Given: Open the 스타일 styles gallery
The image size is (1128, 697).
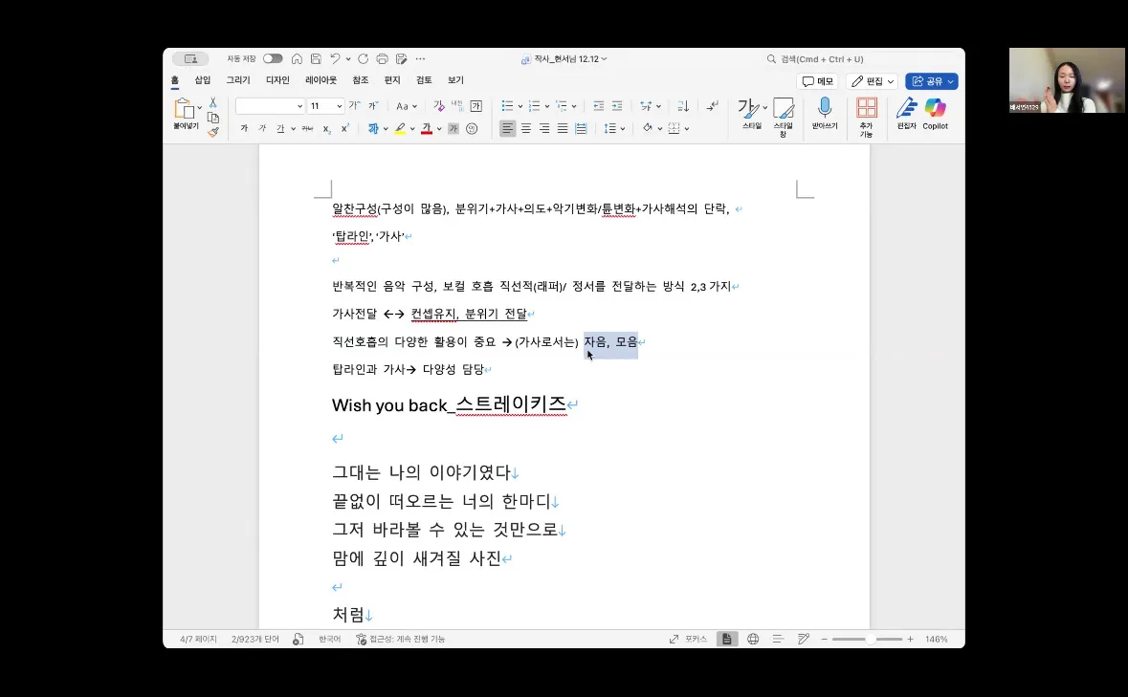Looking at the screenshot, I should point(752,114).
